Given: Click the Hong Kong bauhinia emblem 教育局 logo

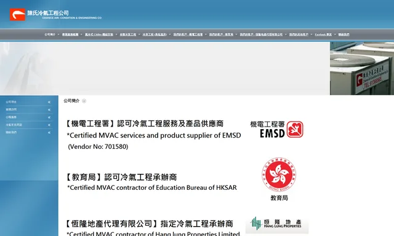Looking at the screenshot, I should 279,175.
